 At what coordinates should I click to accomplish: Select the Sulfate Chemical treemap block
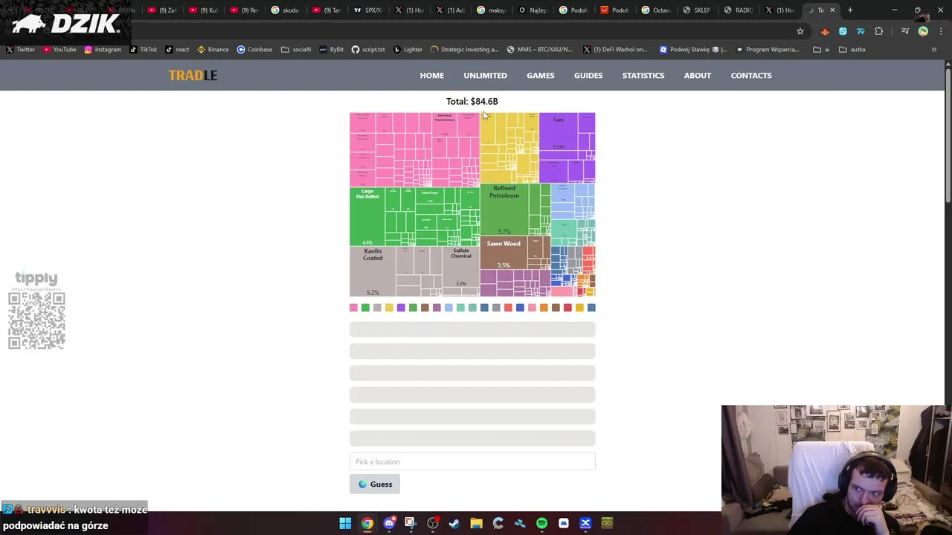click(461, 267)
